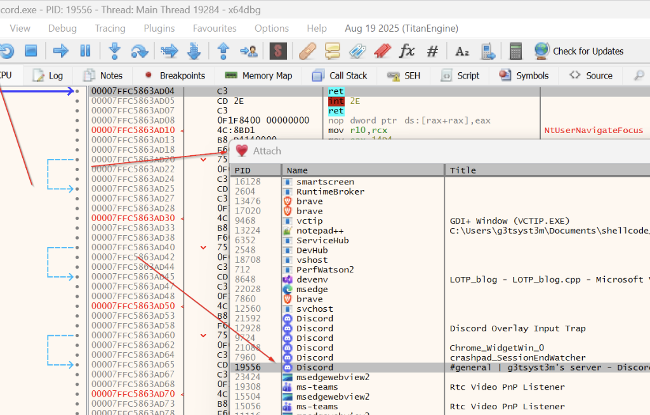Click the Run arrow in toolbar
The width and height of the screenshot is (650, 415).
point(61,51)
